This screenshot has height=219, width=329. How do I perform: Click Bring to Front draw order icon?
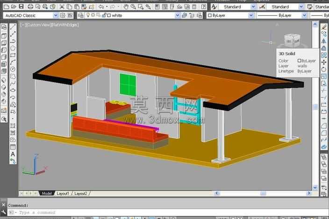click(324, 157)
